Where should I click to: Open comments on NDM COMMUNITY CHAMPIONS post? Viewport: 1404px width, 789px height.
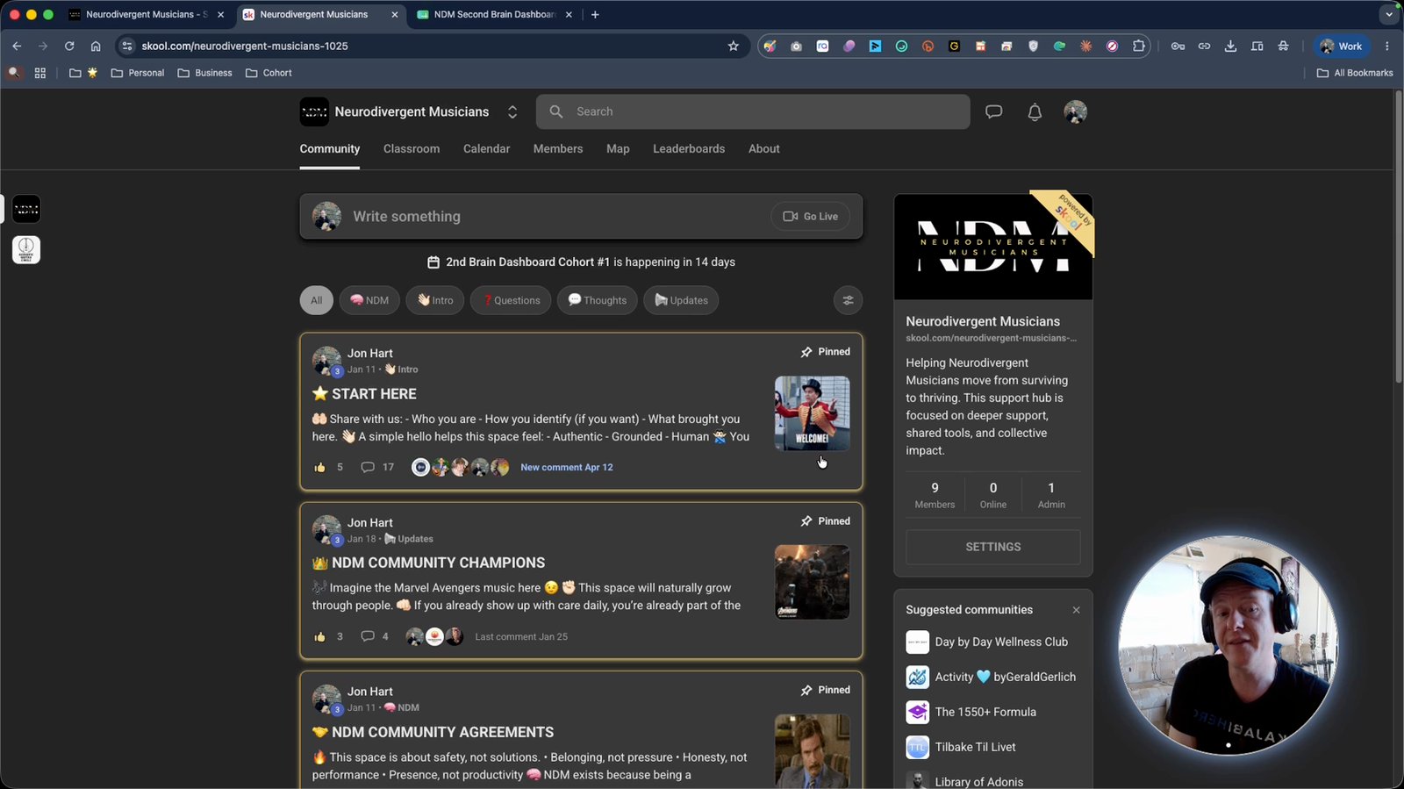pos(368,636)
